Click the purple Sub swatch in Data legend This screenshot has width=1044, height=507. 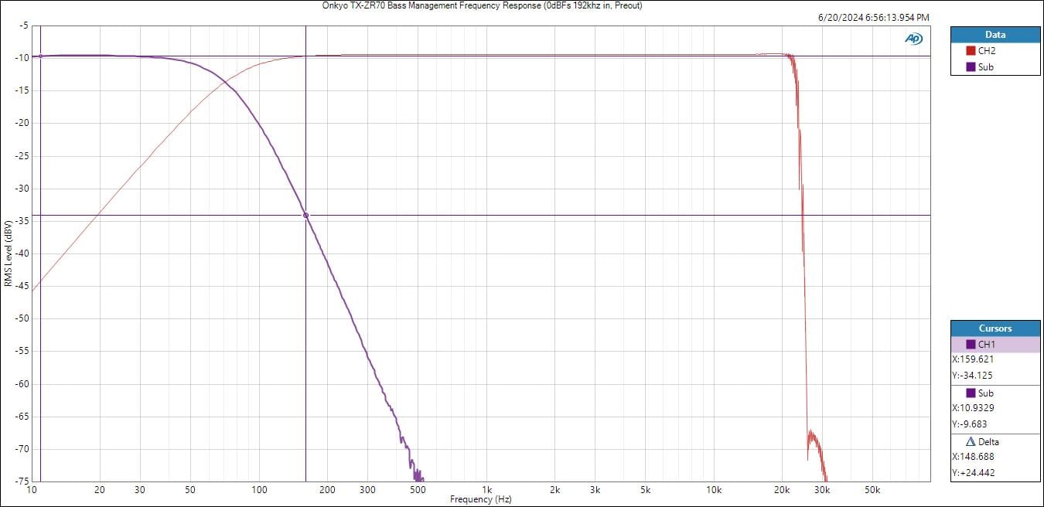point(971,67)
